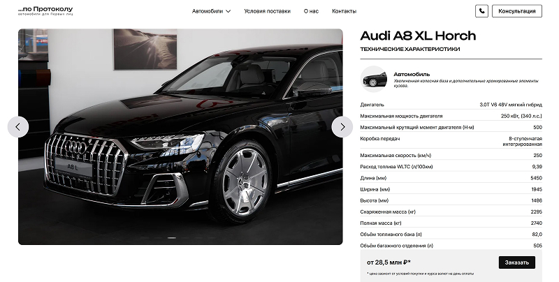Click the Заказать order button
This screenshot has height=282, width=559.
(517, 262)
